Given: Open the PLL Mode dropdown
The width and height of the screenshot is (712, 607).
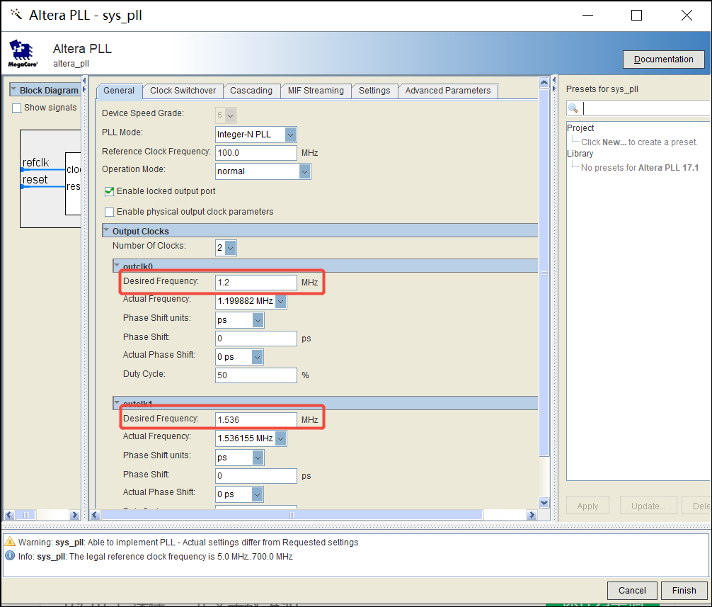Looking at the screenshot, I should 290,134.
